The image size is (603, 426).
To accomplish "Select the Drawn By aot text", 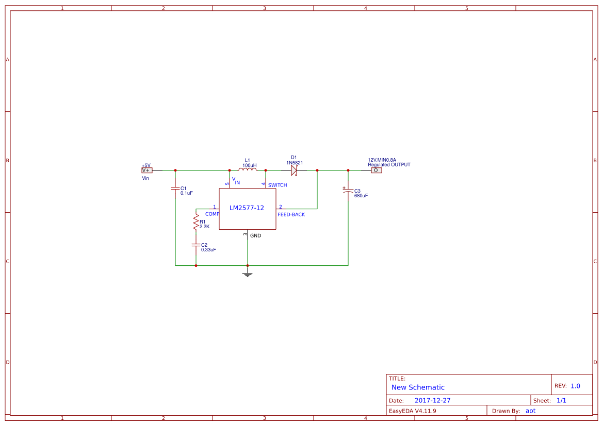I will [x=531, y=411].
